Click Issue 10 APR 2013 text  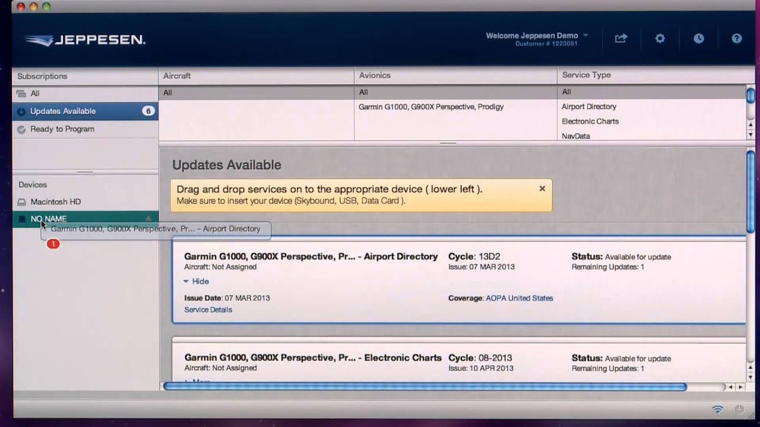481,368
